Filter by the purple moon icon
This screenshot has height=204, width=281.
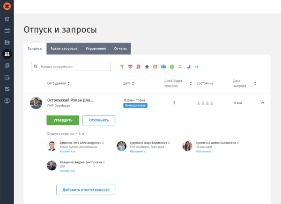click(x=188, y=66)
